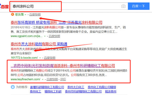152x95 pixels.
Task: Click the www.cgpaint.com.cn/jia... URL text
Action: click(x=27, y=36)
